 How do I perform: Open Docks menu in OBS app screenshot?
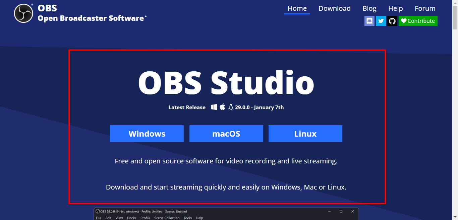132,218
